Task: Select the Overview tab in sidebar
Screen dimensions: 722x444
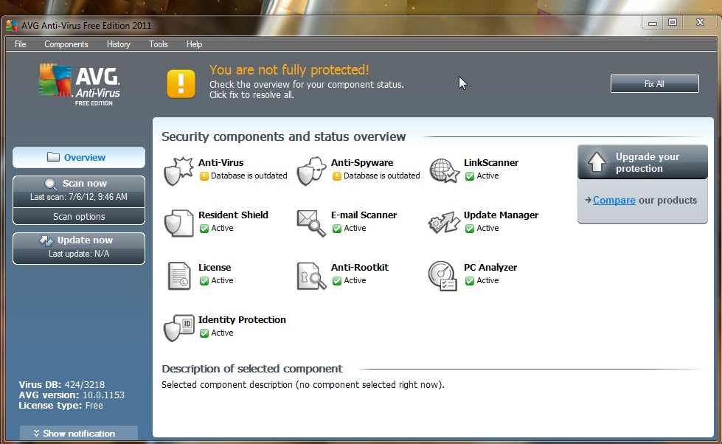Action: 79,158
